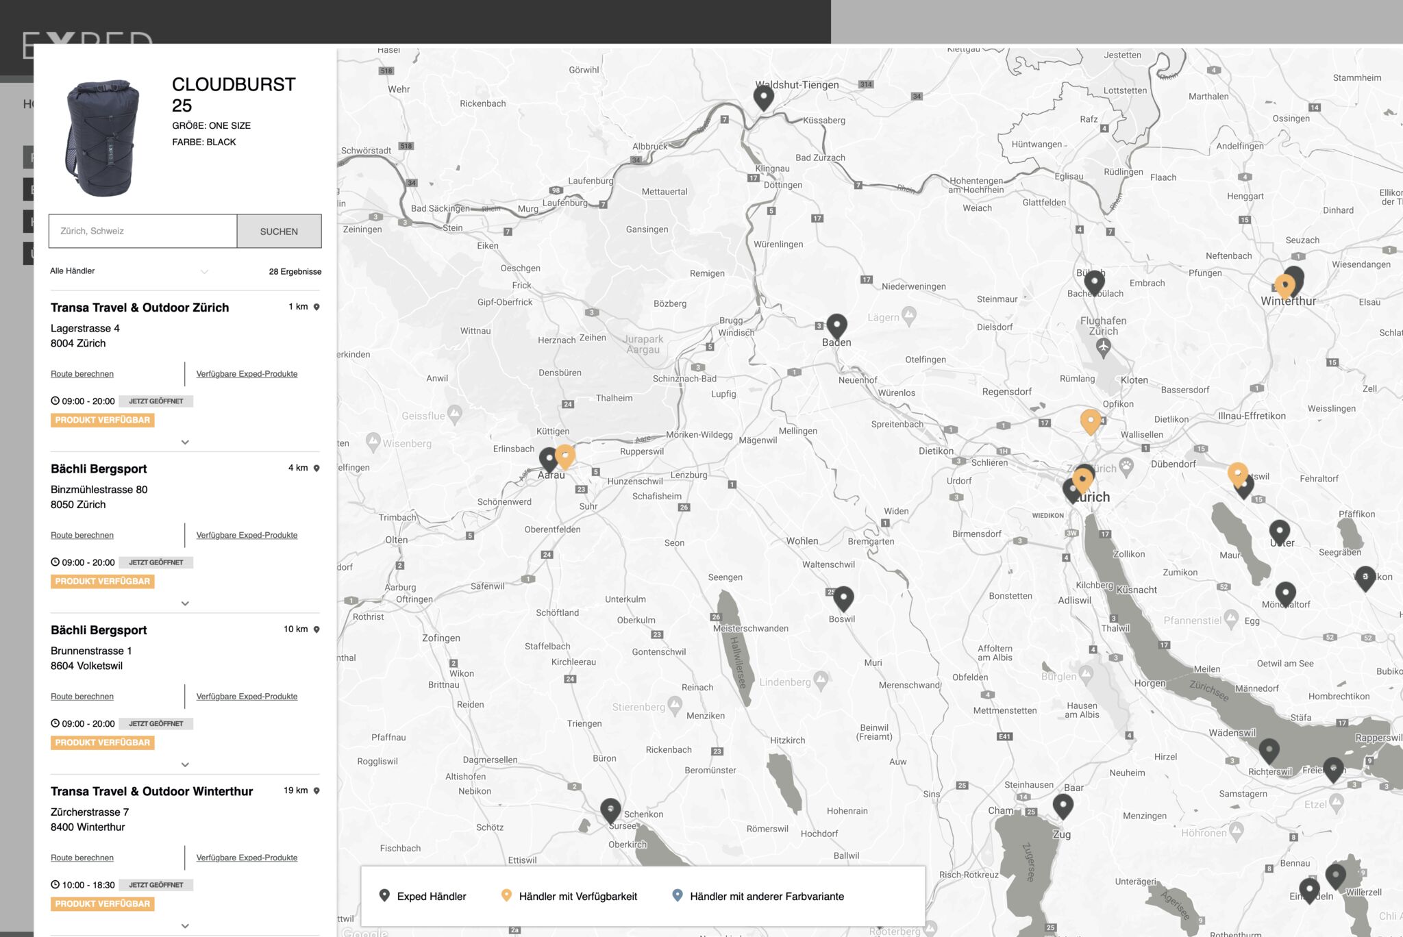Click PRODUKT VERFÜGBAR badge for Transa Zürich
The height and width of the screenshot is (937, 1403).
(102, 421)
